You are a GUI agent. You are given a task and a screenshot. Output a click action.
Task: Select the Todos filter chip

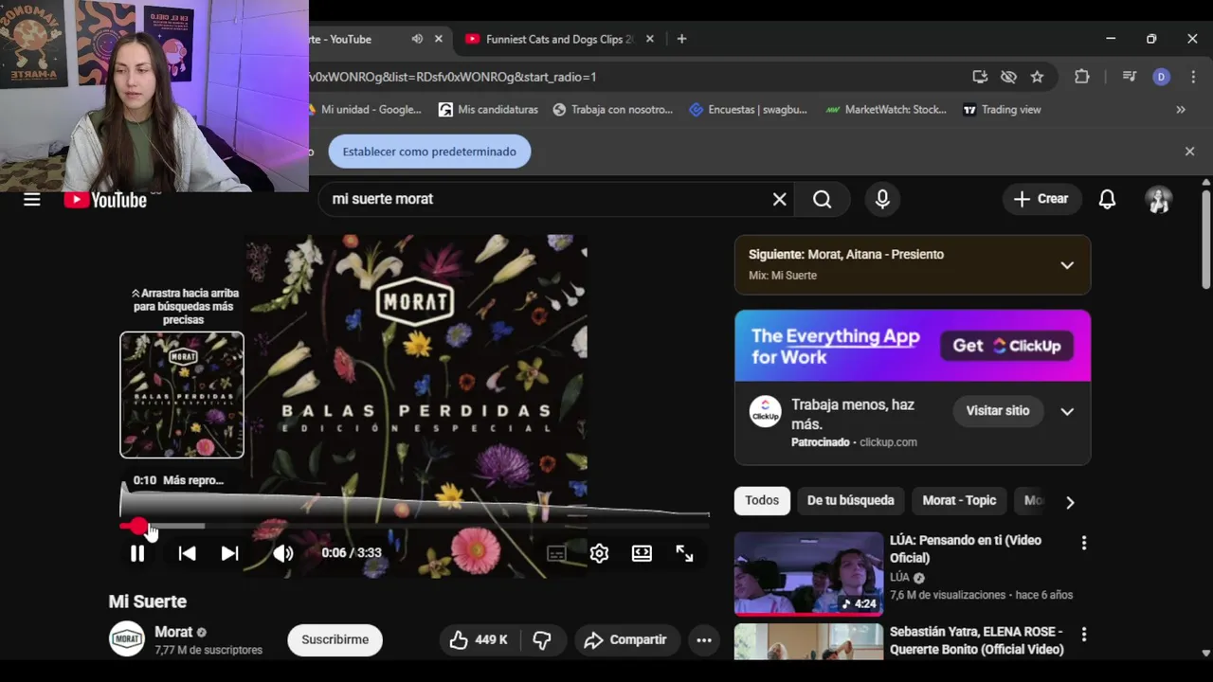click(762, 500)
